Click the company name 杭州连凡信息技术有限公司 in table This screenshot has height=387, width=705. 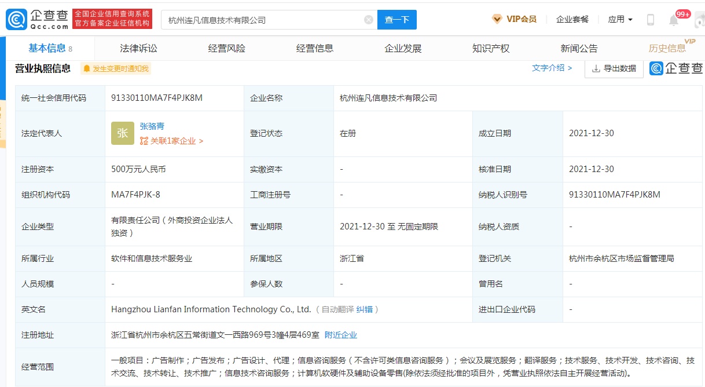point(388,98)
